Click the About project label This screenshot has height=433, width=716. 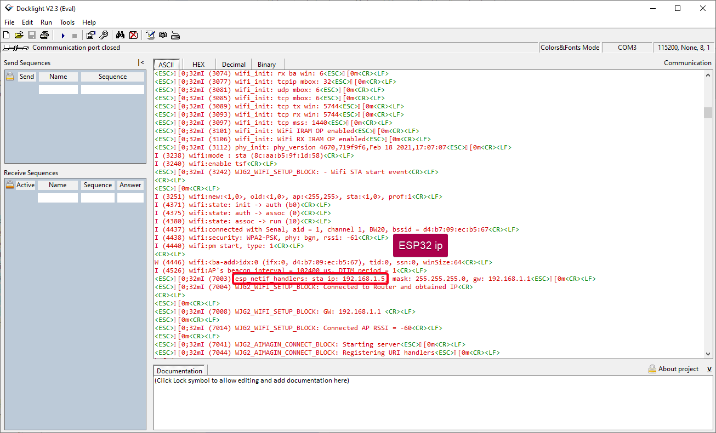tap(679, 369)
